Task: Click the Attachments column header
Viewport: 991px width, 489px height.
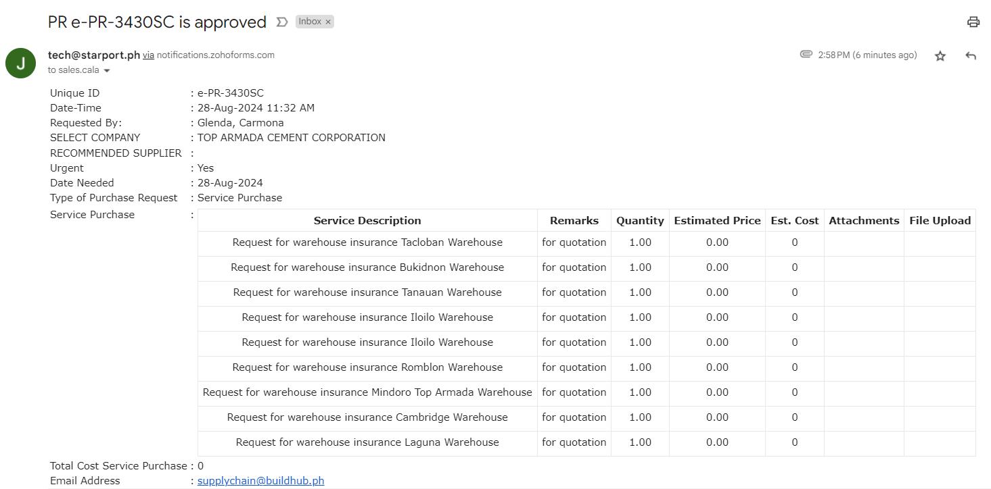Action: point(863,221)
